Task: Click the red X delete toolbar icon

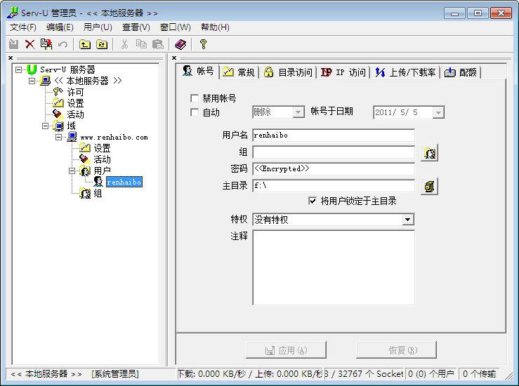Action: coord(29,44)
